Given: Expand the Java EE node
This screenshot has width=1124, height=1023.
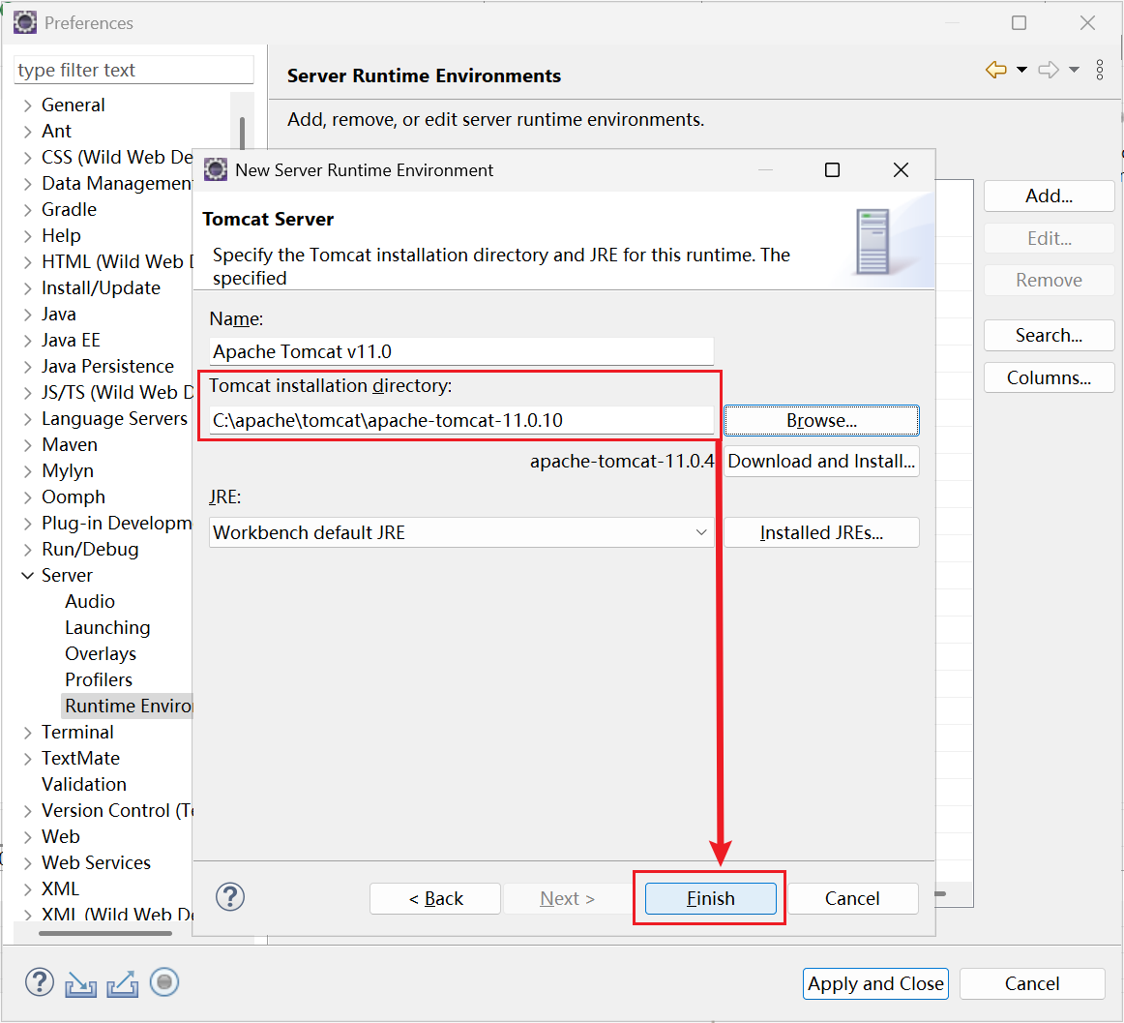Looking at the screenshot, I should tap(28, 341).
